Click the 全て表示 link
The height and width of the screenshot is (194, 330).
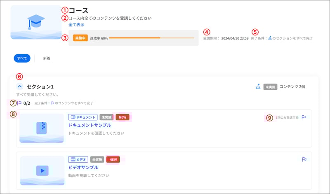pos(76,25)
